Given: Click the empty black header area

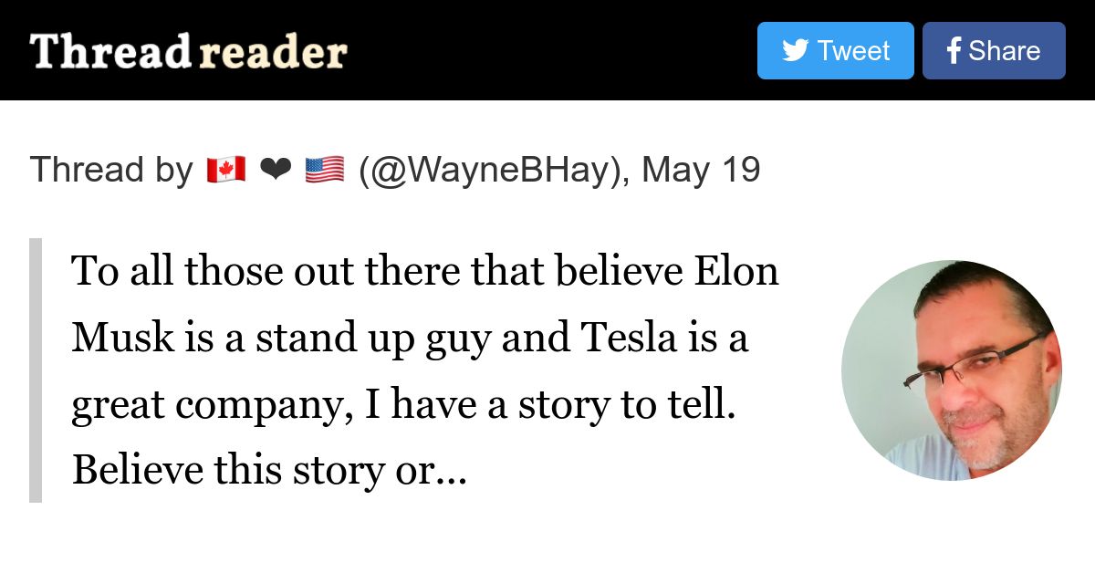Looking at the screenshot, I should point(547,50).
